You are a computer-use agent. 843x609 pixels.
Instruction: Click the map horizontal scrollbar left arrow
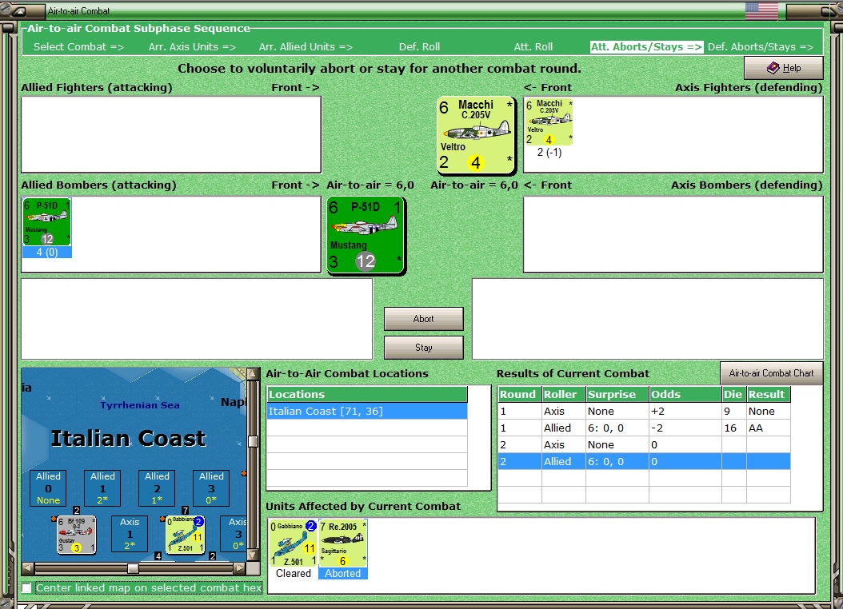28,567
